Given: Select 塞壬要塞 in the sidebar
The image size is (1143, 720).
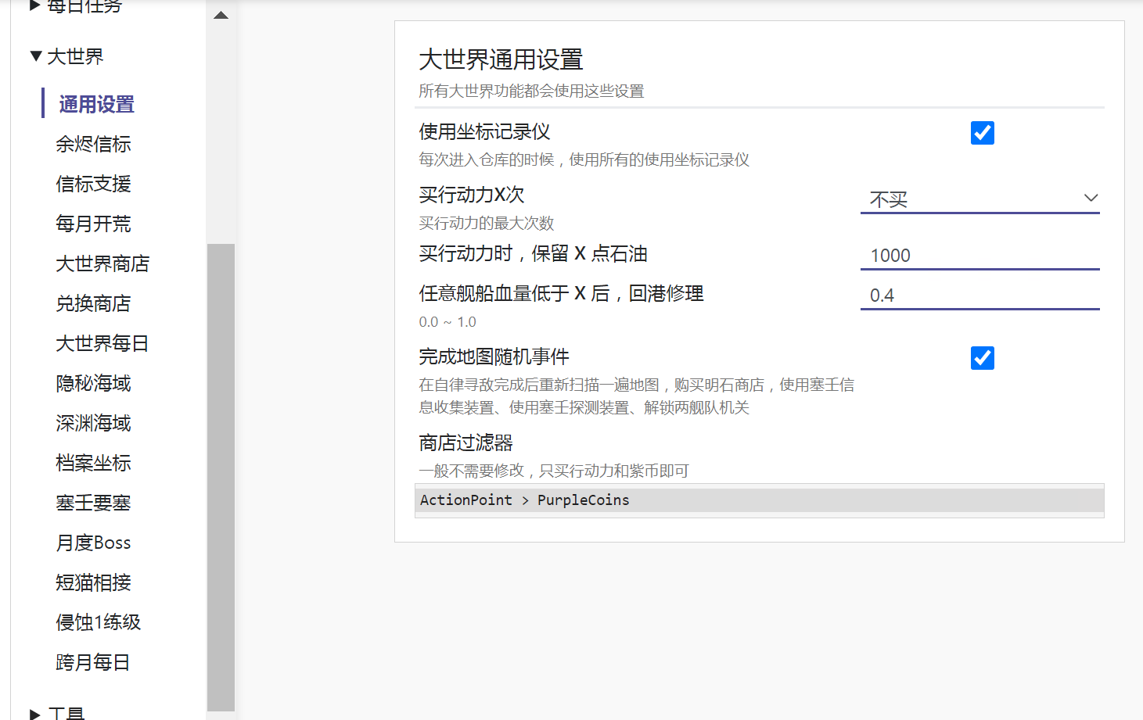Looking at the screenshot, I should click(93, 503).
